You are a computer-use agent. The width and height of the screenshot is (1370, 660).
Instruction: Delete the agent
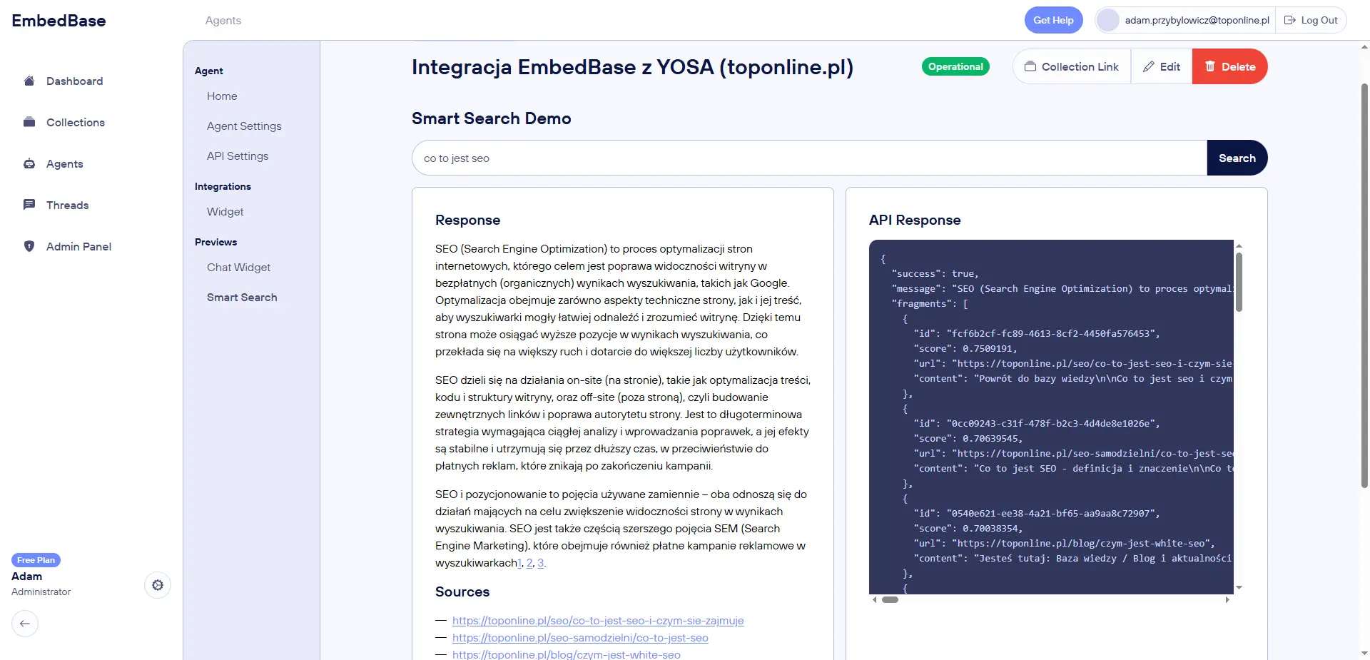pos(1230,66)
